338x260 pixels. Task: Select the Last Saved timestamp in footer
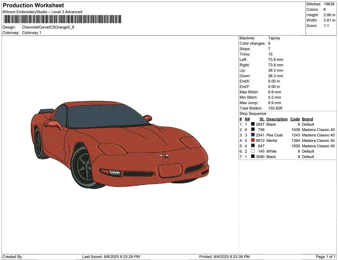pos(111,257)
